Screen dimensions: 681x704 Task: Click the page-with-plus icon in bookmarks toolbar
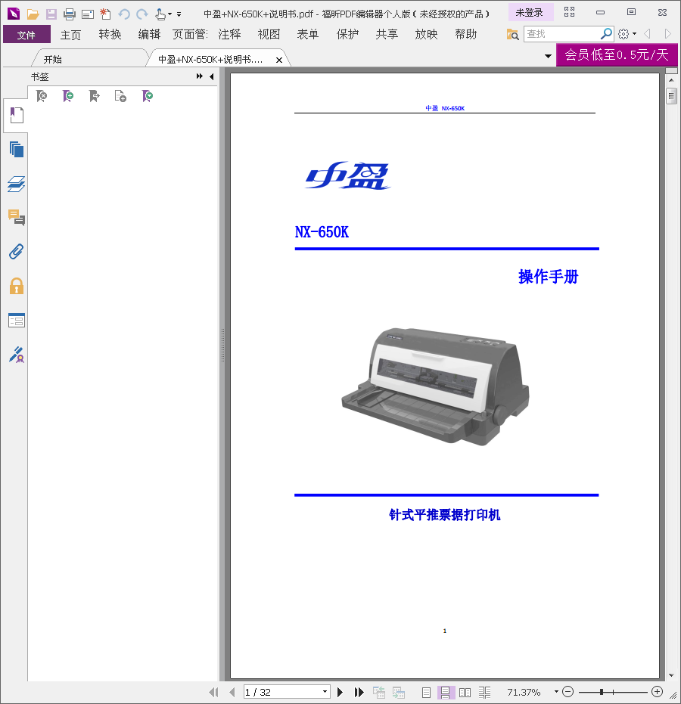[120, 95]
